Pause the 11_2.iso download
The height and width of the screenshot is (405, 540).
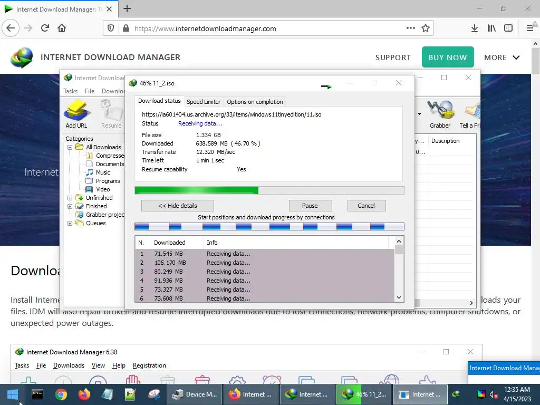coord(310,206)
